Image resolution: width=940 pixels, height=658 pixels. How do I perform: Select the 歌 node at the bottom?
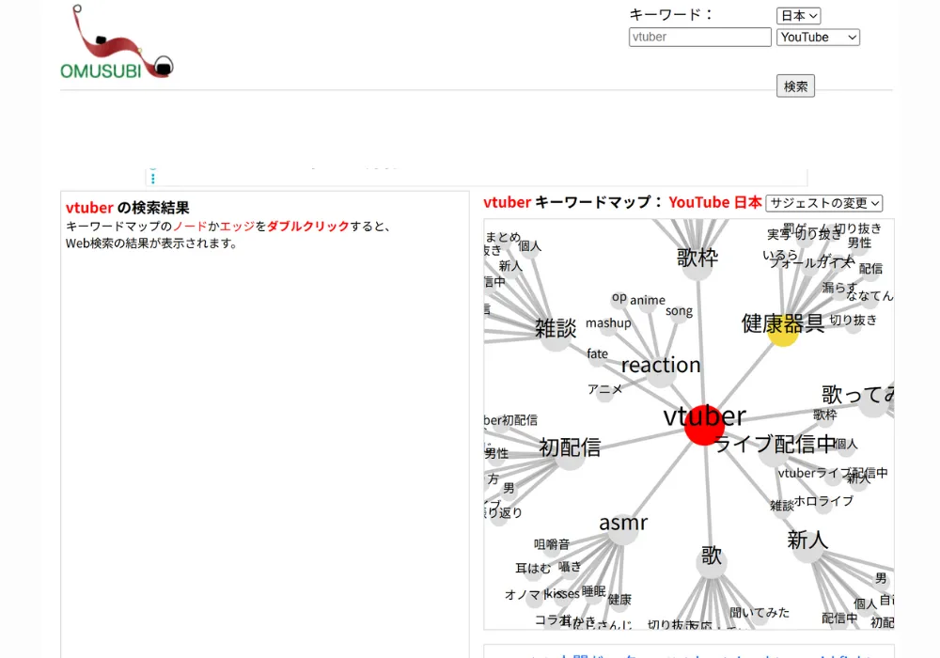coord(712,560)
